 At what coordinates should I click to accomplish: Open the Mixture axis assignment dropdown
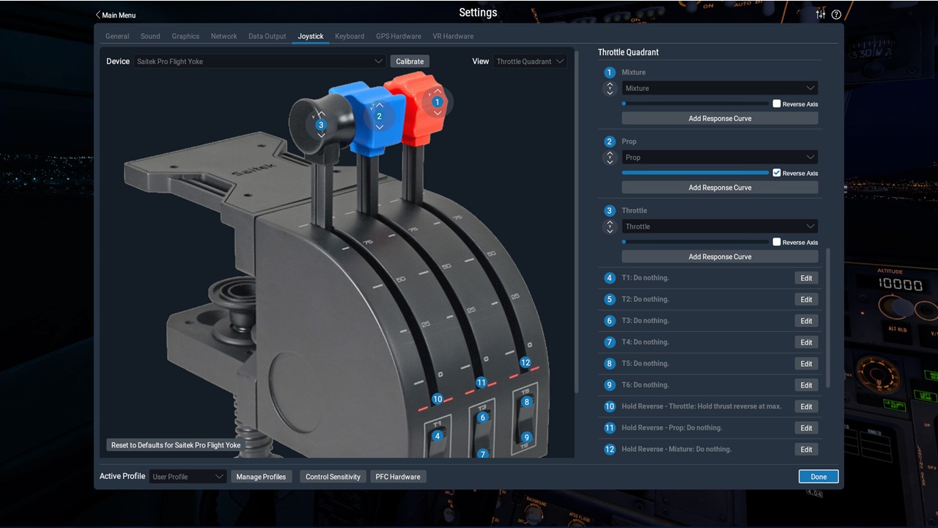tap(720, 88)
